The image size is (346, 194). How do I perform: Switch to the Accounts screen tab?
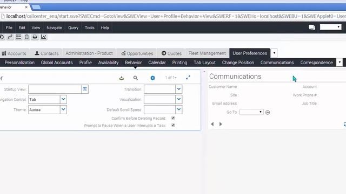(x=14, y=53)
